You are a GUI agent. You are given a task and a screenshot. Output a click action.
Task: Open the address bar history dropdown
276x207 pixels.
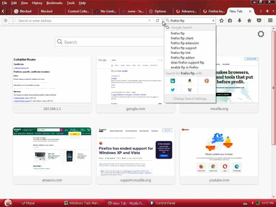[149, 20]
